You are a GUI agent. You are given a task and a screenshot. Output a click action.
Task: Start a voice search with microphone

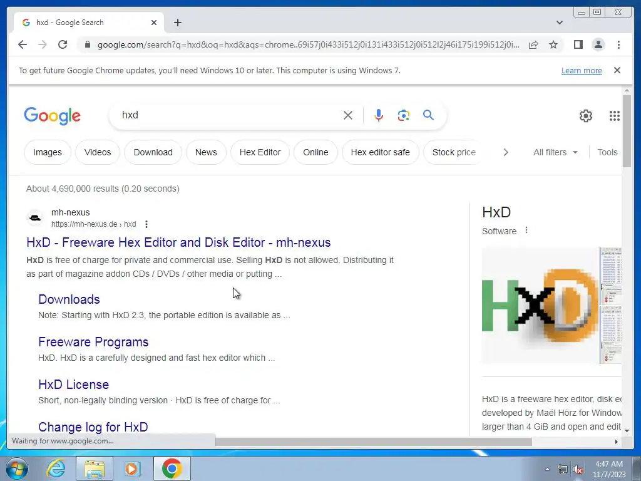point(379,115)
